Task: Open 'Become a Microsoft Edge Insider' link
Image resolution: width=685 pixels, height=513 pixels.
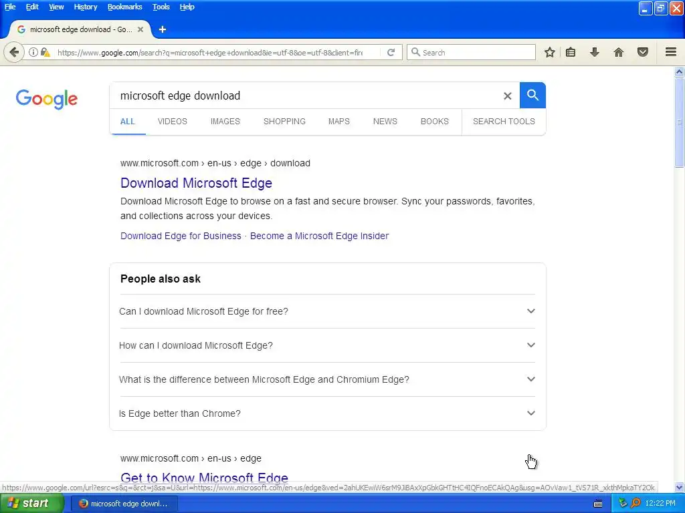Action: click(x=319, y=236)
